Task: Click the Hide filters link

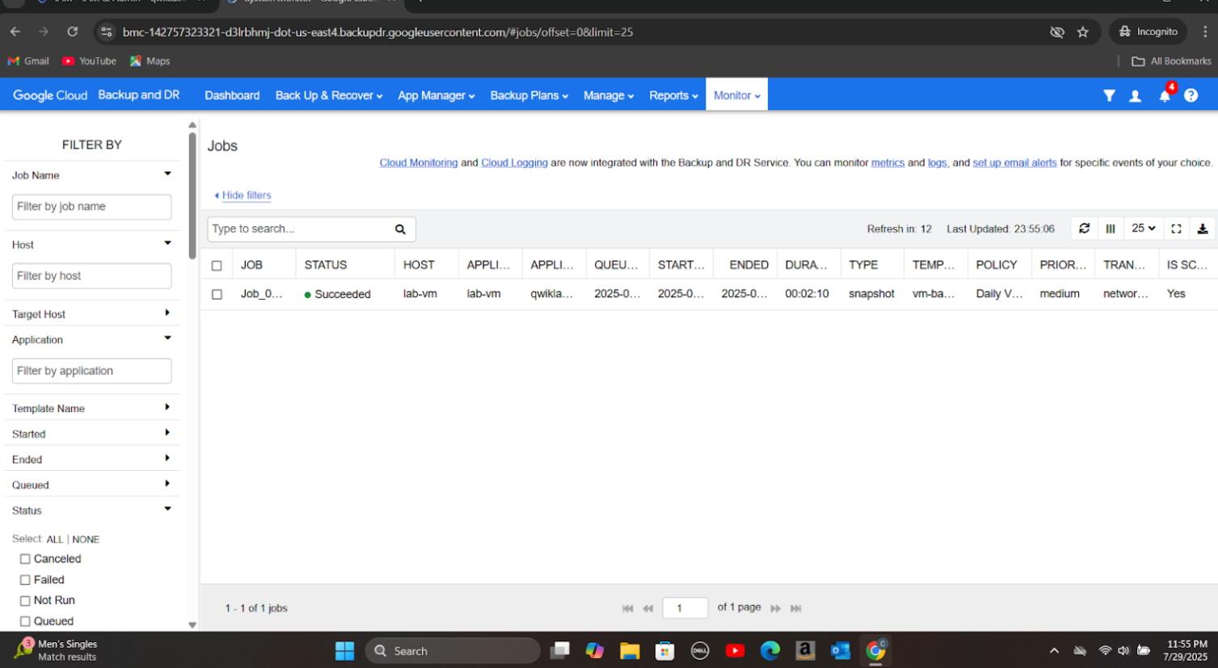Action: pyautogui.click(x=246, y=195)
